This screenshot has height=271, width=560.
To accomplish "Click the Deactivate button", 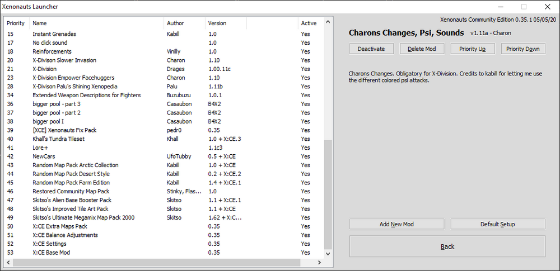I will click(371, 49).
